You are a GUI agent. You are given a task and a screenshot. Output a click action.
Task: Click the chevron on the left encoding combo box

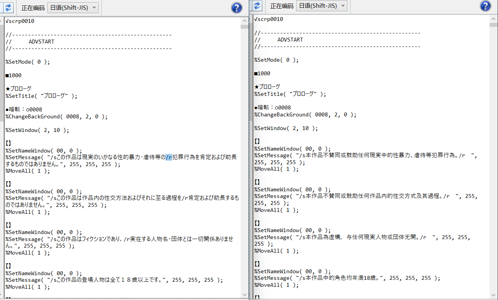[94, 7]
